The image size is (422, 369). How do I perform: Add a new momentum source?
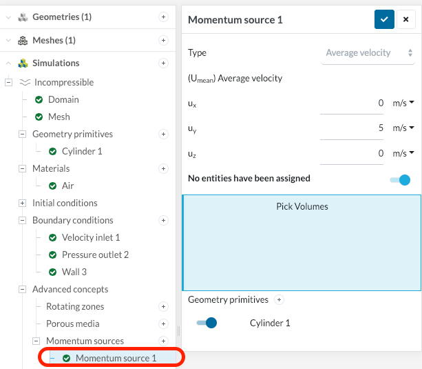(x=163, y=341)
